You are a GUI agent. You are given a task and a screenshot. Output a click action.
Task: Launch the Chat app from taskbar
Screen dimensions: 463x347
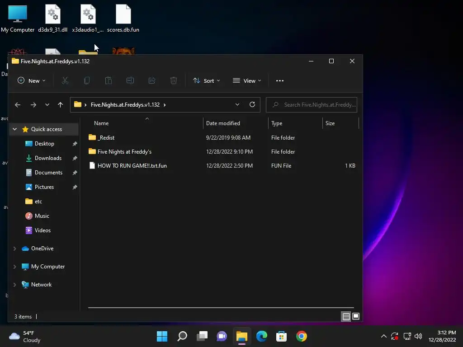(222, 336)
